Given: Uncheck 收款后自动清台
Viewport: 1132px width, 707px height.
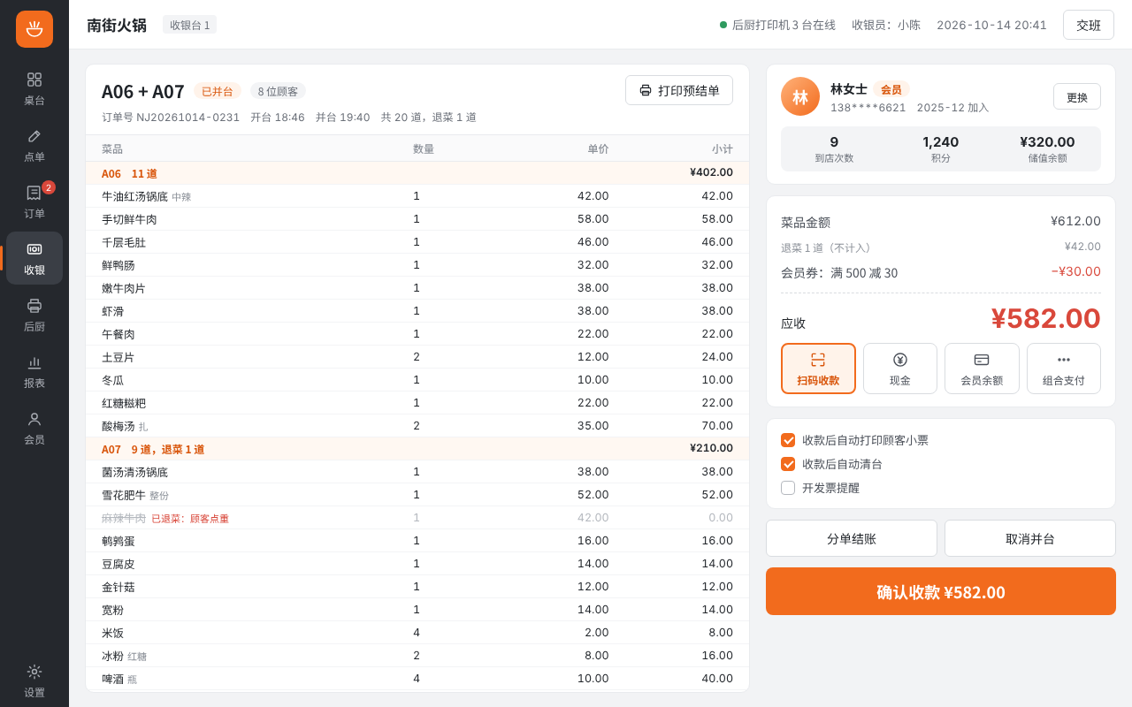Looking at the screenshot, I should coord(788,464).
